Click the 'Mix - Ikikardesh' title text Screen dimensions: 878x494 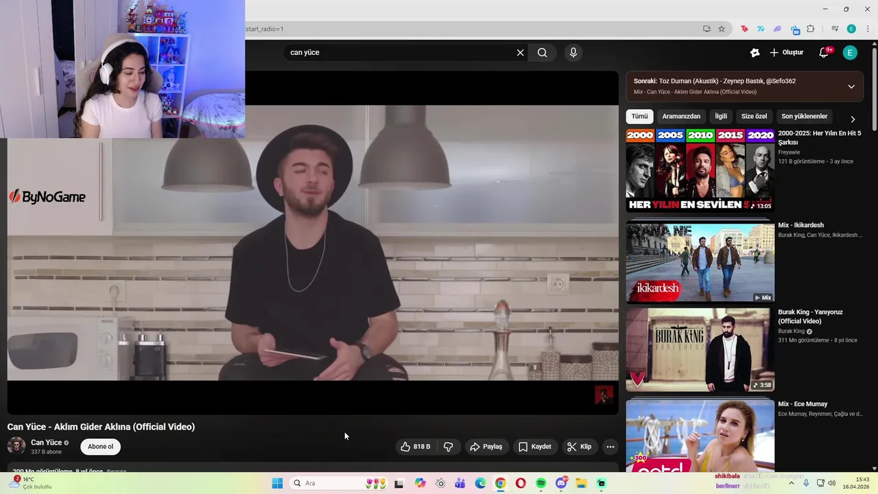coord(800,225)
